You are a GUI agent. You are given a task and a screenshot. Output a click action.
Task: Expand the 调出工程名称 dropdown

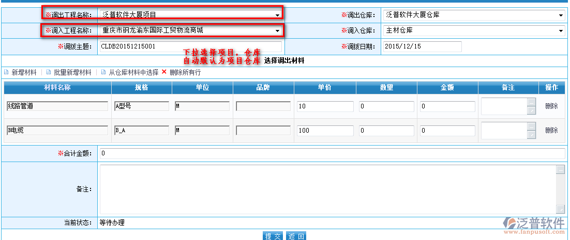point(278,15)
